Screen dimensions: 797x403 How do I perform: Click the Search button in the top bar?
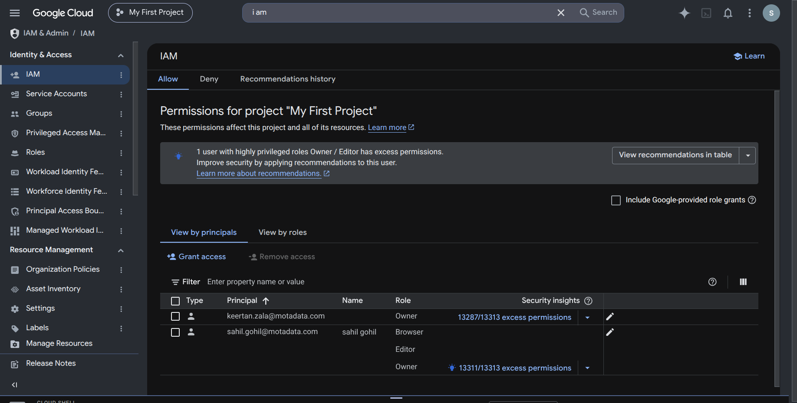598,13
